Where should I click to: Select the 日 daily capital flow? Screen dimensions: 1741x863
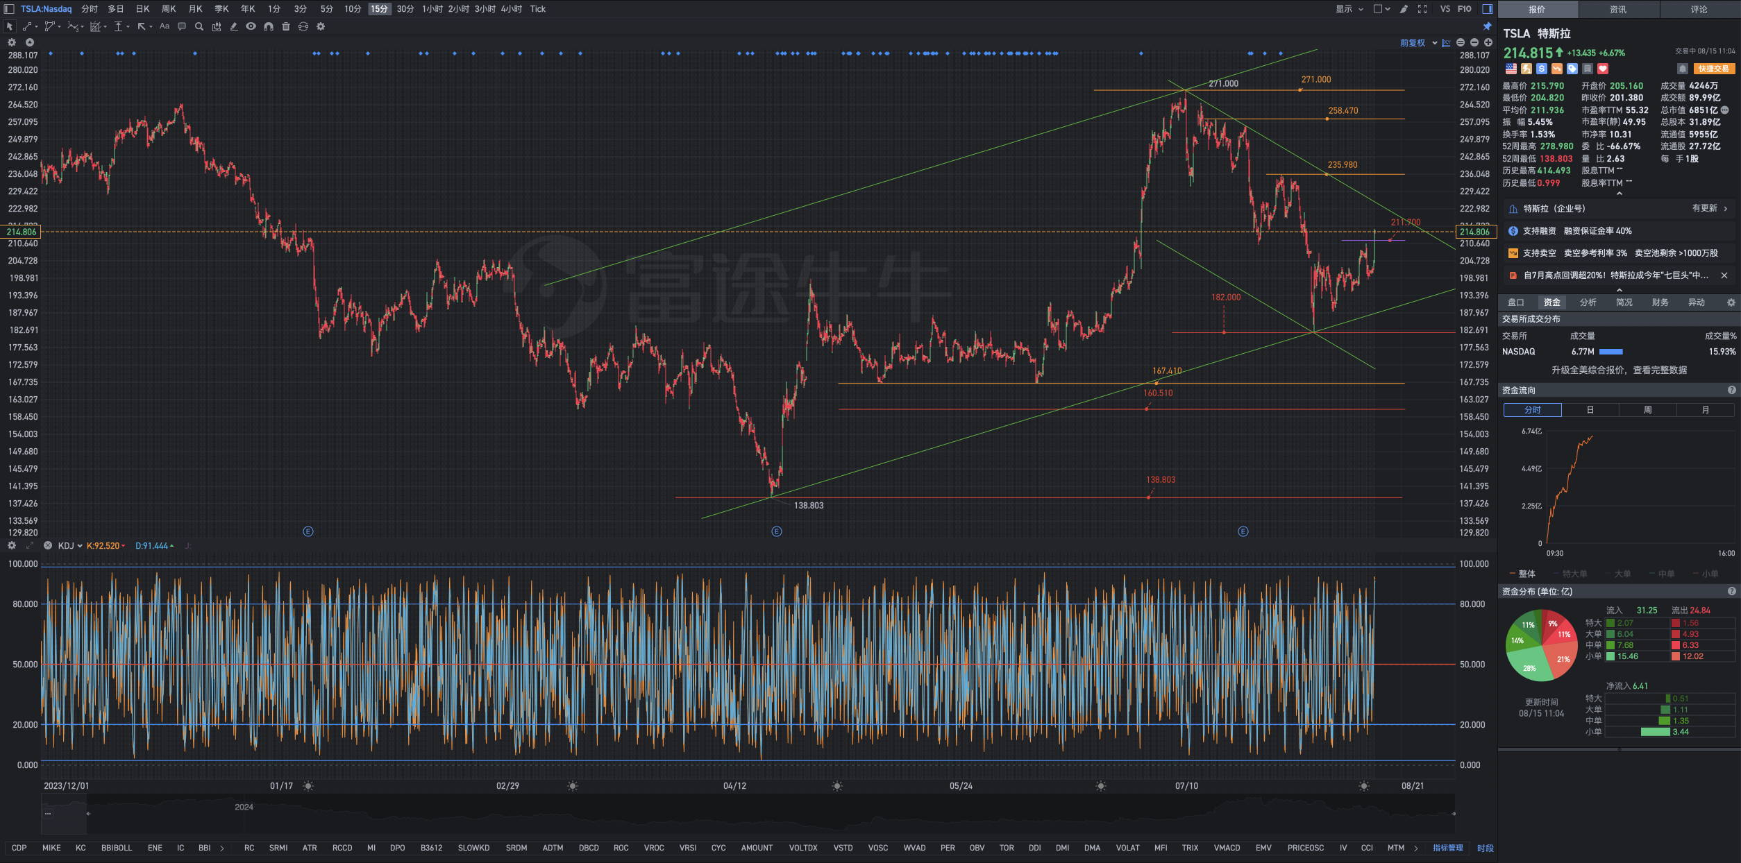point(1590,410)
